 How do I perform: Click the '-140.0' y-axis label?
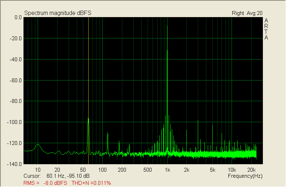15,164
